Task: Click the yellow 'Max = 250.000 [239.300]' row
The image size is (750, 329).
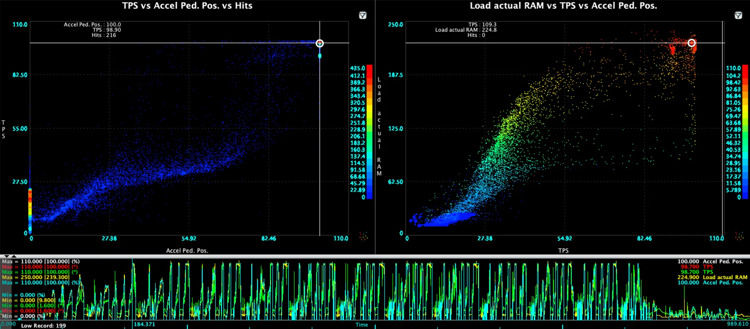Action: [x=36, y=277]
